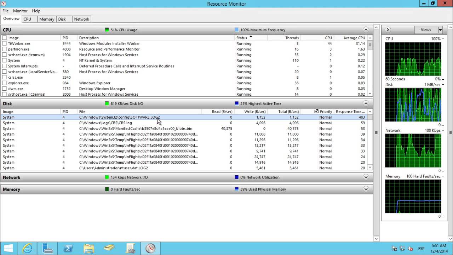Image resolution: width=453 pixels, height=255 pixels.
Task: Switch to the Network tab
Action: 82,19
